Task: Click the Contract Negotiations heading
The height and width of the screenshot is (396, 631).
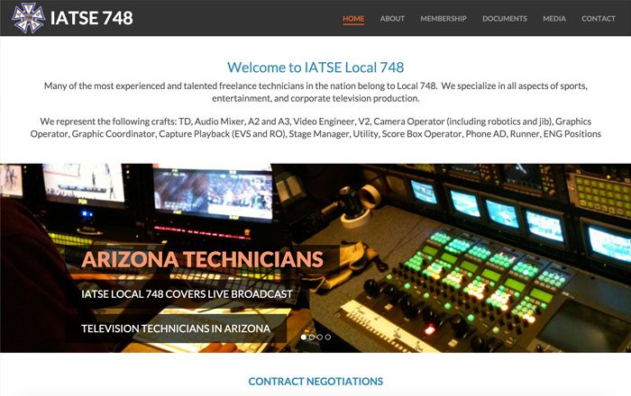Action: pyautogui.click(x=315, y=381)
